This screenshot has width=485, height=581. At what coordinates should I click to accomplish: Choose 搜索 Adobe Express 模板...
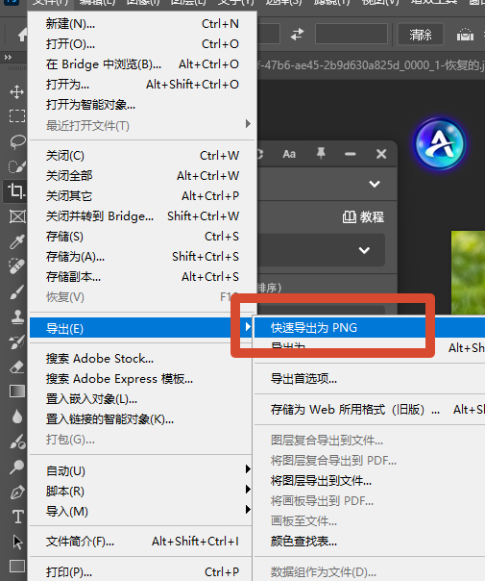coord(142,379)
